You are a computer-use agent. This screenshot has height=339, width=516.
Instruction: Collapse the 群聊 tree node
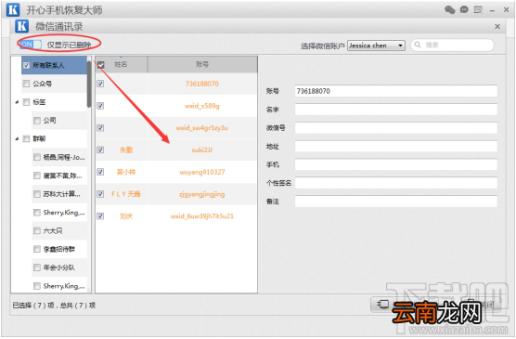pos(17,138)
